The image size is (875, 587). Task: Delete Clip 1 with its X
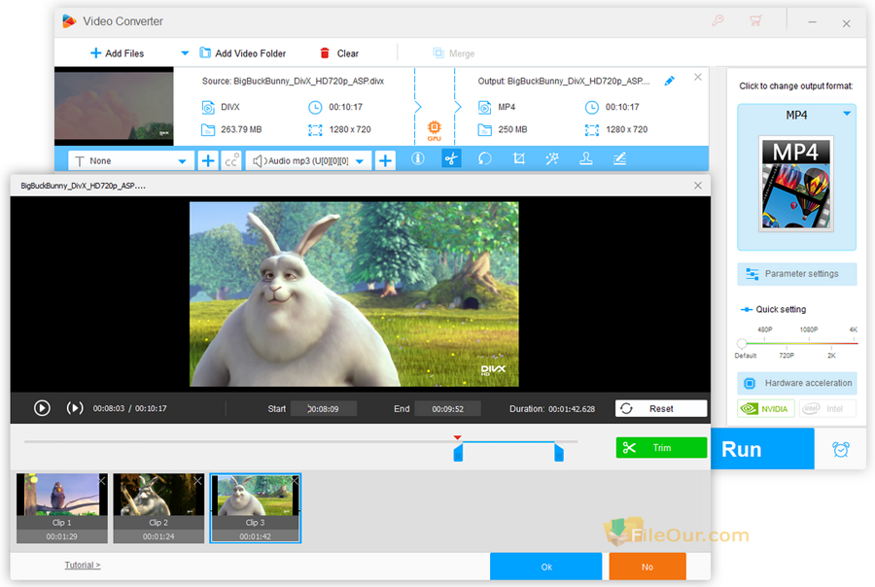click(101, 480)
